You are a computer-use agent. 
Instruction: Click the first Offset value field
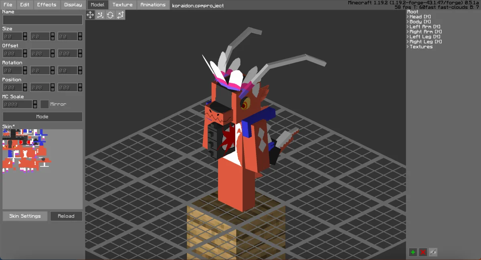click(12, 54)
